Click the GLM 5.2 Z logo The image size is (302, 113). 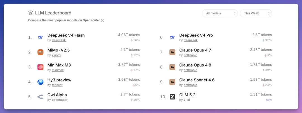tap(172, 97)
